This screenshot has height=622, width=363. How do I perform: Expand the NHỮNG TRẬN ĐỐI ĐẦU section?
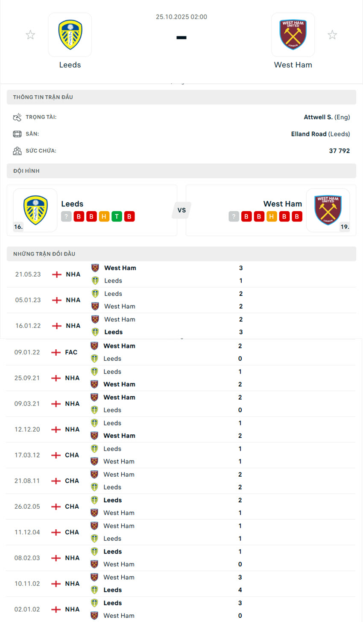click(x=181, y=254)
